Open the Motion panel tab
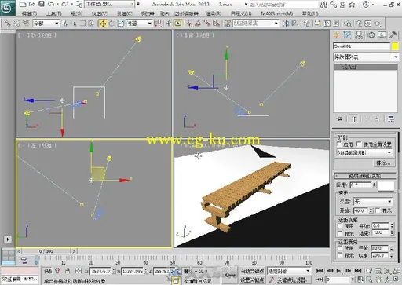The height and width of the screenshot is (285, 402). [371, 35]
